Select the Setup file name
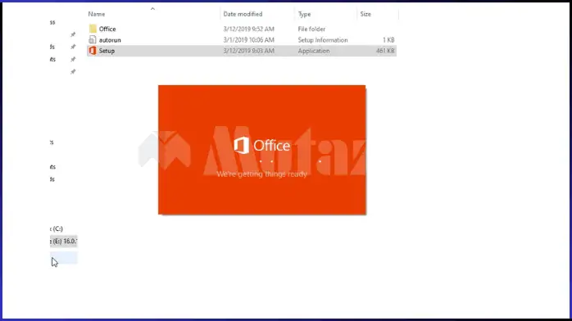572x321 pixels. click(x=107, y=51)
